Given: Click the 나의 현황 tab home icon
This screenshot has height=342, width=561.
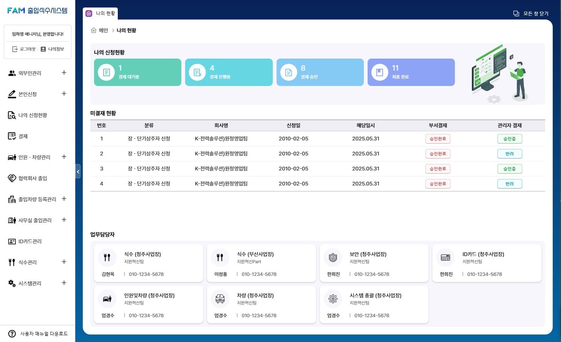Looking at the screenshot, I should click(89, 14).
